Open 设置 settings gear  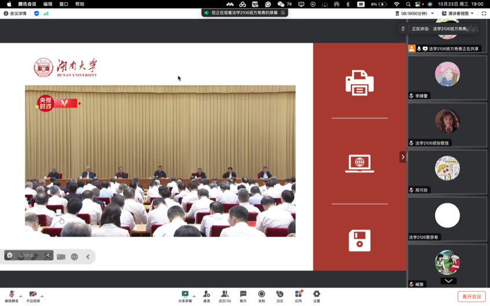(x=316, y=294)
